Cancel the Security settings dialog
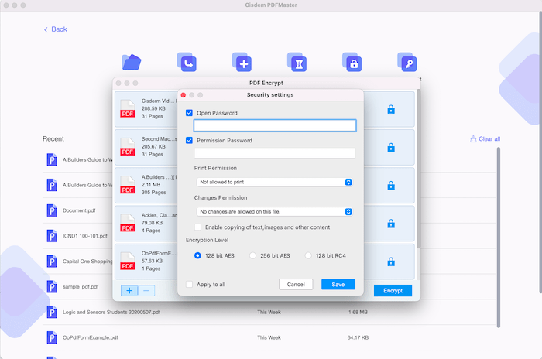 (296, 285)
